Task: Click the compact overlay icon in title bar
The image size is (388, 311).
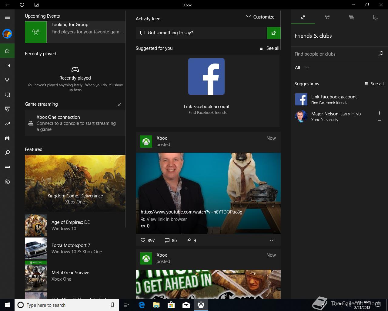Action: coord(36,5)
